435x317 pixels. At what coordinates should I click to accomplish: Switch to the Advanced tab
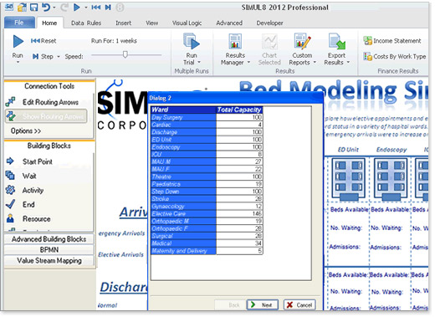pyautogui.click(x=229, y=23)
